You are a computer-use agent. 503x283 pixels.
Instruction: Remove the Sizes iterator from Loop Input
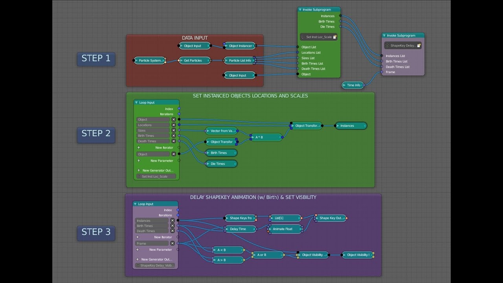[174, 130]
